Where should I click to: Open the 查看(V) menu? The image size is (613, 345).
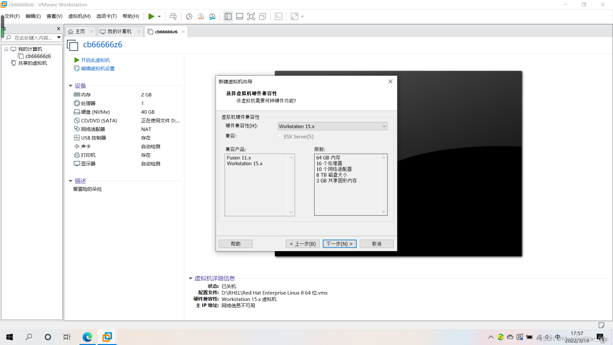55,16
